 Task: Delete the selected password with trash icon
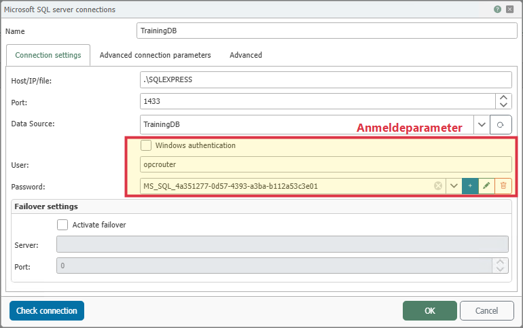coord(503,186)
